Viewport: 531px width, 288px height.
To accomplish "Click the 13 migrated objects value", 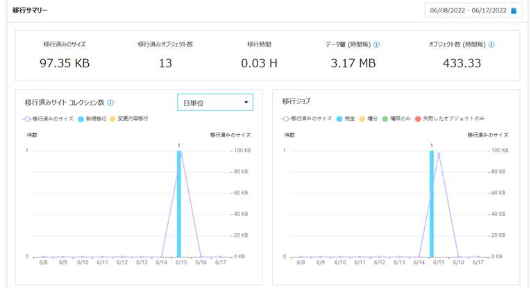I will (x=165, y=63).
